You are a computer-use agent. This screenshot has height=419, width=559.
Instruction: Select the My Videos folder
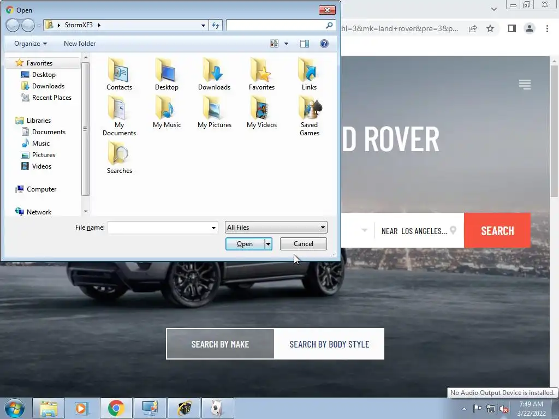[x=261, y=112]
